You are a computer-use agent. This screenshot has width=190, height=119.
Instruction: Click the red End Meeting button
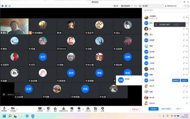tap(135, 109)
